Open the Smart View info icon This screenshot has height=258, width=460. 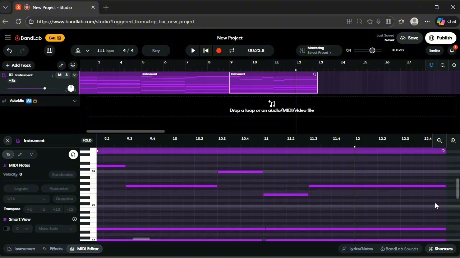(74, 219)
